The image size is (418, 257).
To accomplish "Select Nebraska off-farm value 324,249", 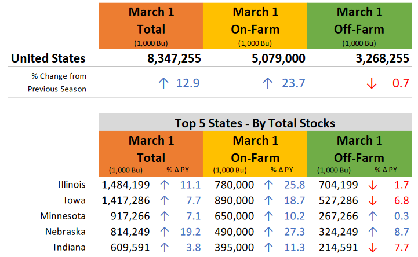I will 339,232.
